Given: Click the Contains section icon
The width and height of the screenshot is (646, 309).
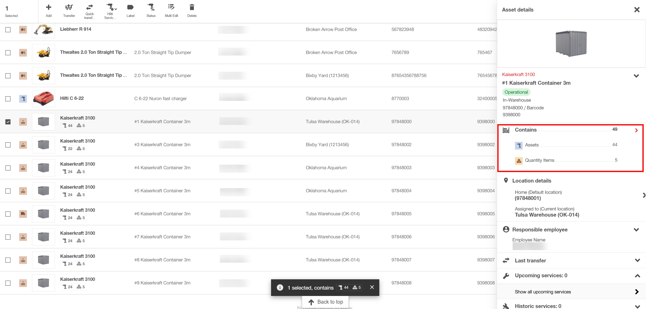Looking at the screenshot, I should point(506,130).
